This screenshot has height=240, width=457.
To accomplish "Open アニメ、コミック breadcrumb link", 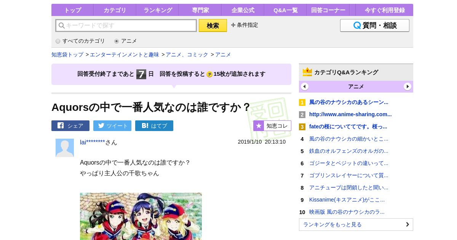I will (187, 54).
